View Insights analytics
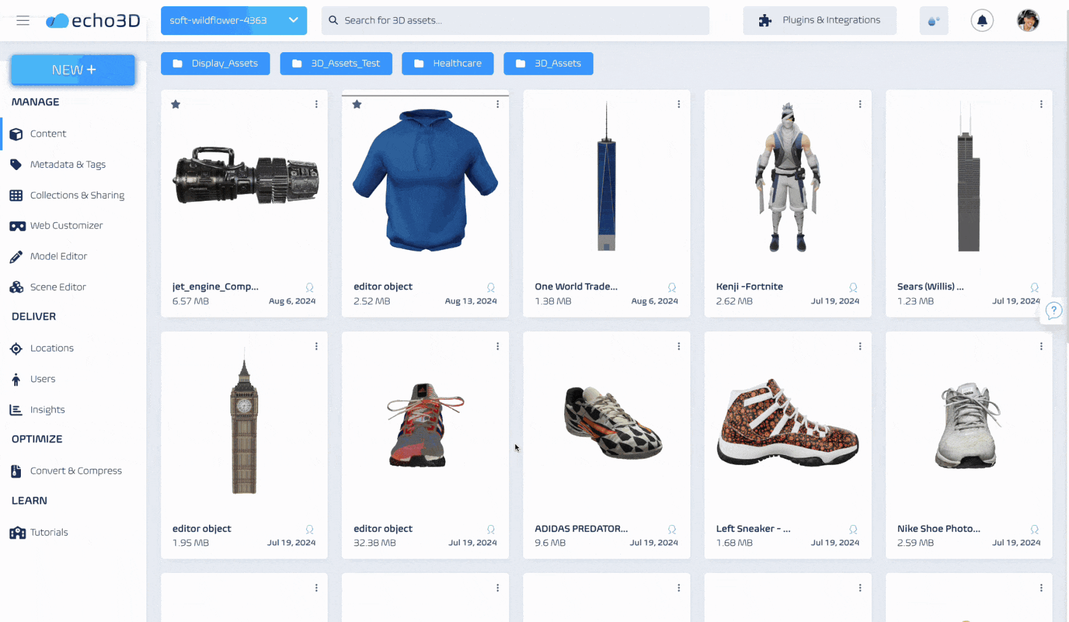This screenshot has height=622, width=1069. (47, 410)
